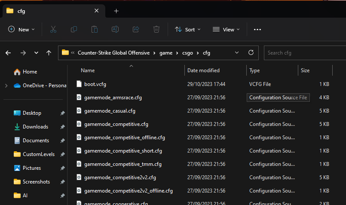Open CustomLevels in the navigation pane
This screenshot has width=346, height=205.
pyautogui.click(x=39, y=154)
